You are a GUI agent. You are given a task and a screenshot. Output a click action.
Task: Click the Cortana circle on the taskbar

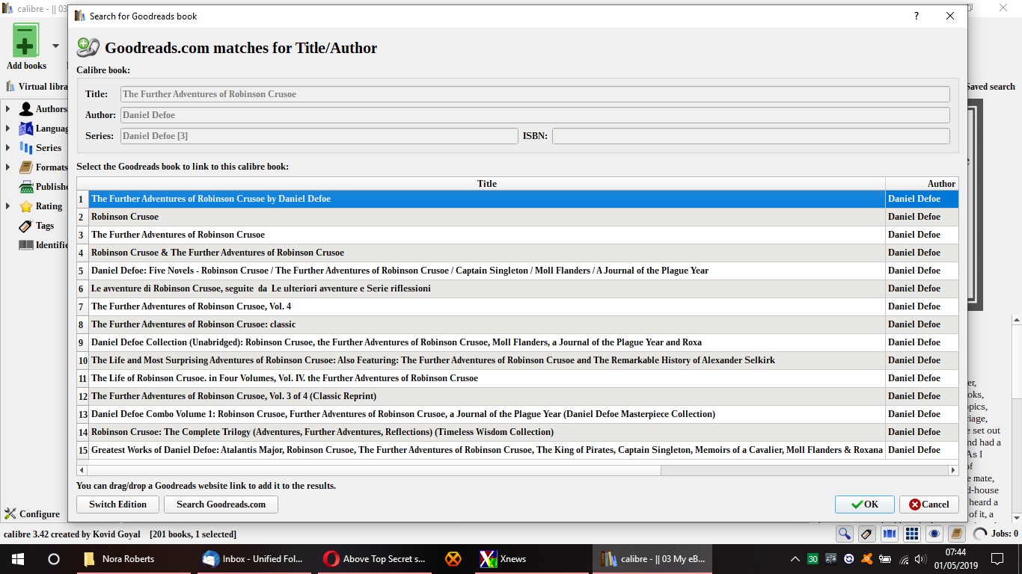[54, 559]
